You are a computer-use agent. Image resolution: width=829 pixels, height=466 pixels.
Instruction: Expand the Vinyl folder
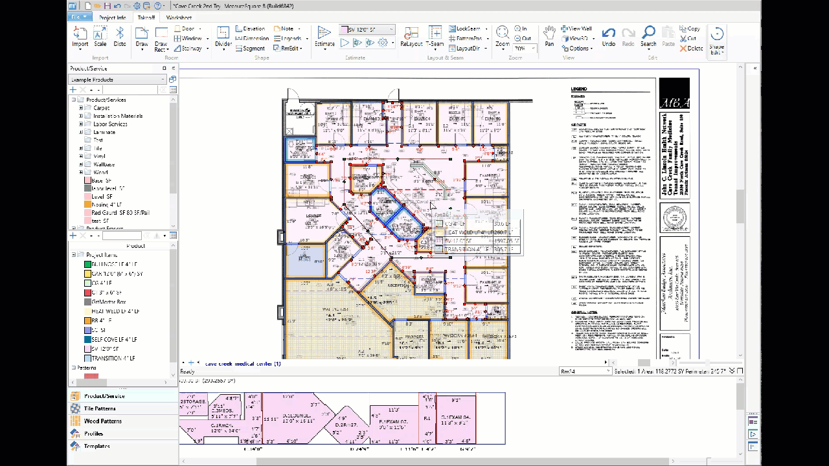81,157
